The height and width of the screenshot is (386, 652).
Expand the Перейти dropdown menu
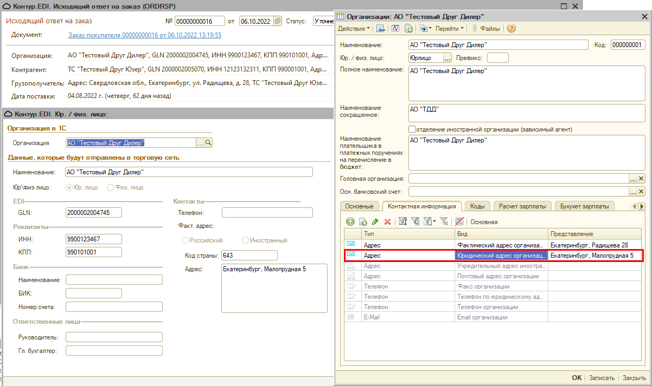450,28
